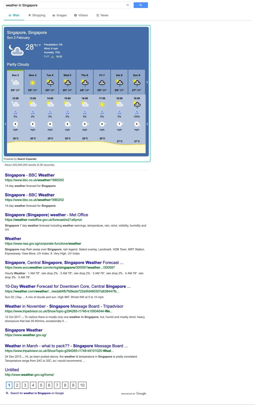255x405 pixels.
Task: Click the 17:00 point on temperature graph
Action: 102,142
